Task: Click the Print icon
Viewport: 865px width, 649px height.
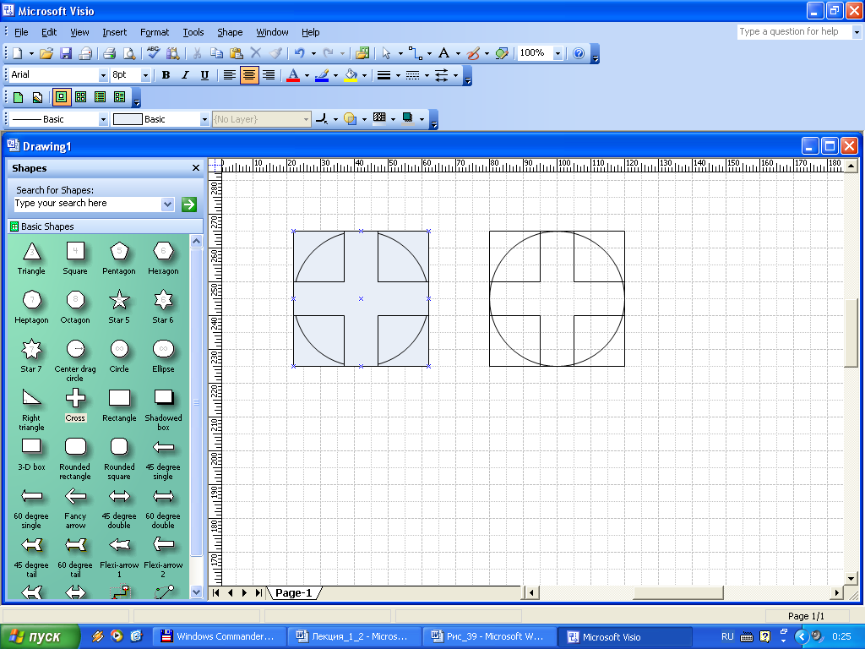Action: coord(109,53)
